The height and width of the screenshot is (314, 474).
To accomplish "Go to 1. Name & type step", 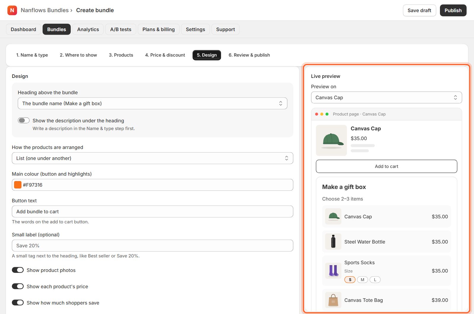I will 32,55.
